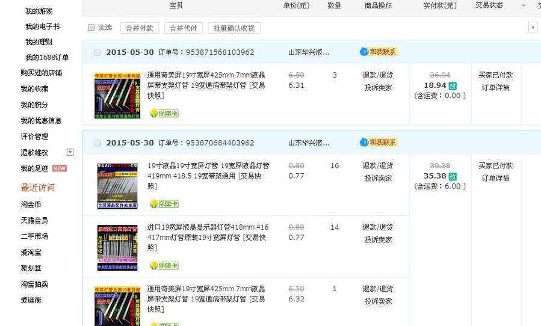Open 我的理财 in the sidebar
This screenshot has height=326, width=541.
coord(39,42)
